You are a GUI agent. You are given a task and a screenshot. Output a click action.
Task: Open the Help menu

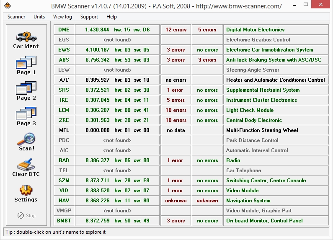coord(111,17)
